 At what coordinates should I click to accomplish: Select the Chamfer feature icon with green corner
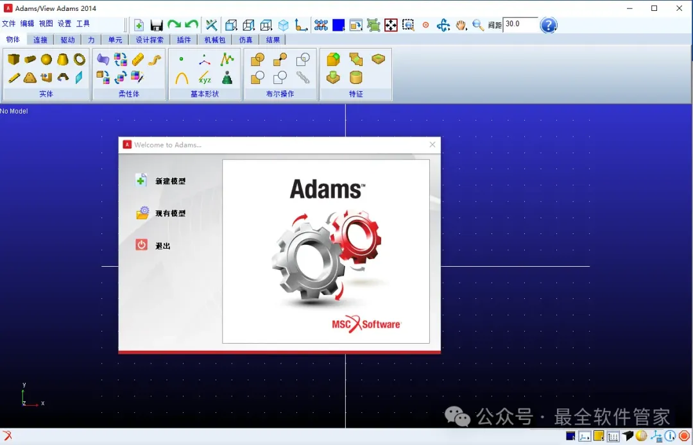coord(333,59)
